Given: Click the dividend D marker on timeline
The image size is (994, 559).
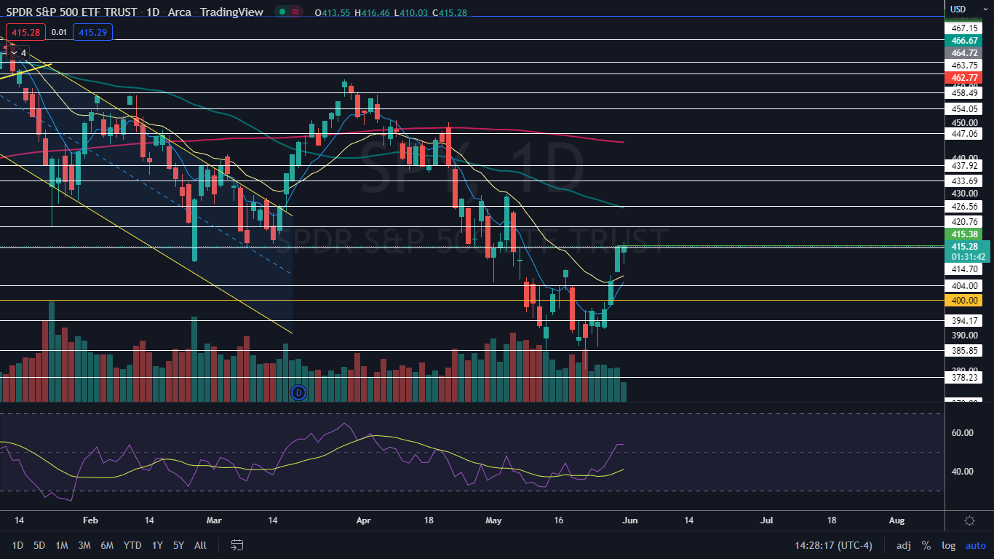Looking at the screenshot, I should pyautogui.click(x=298, y=393).
